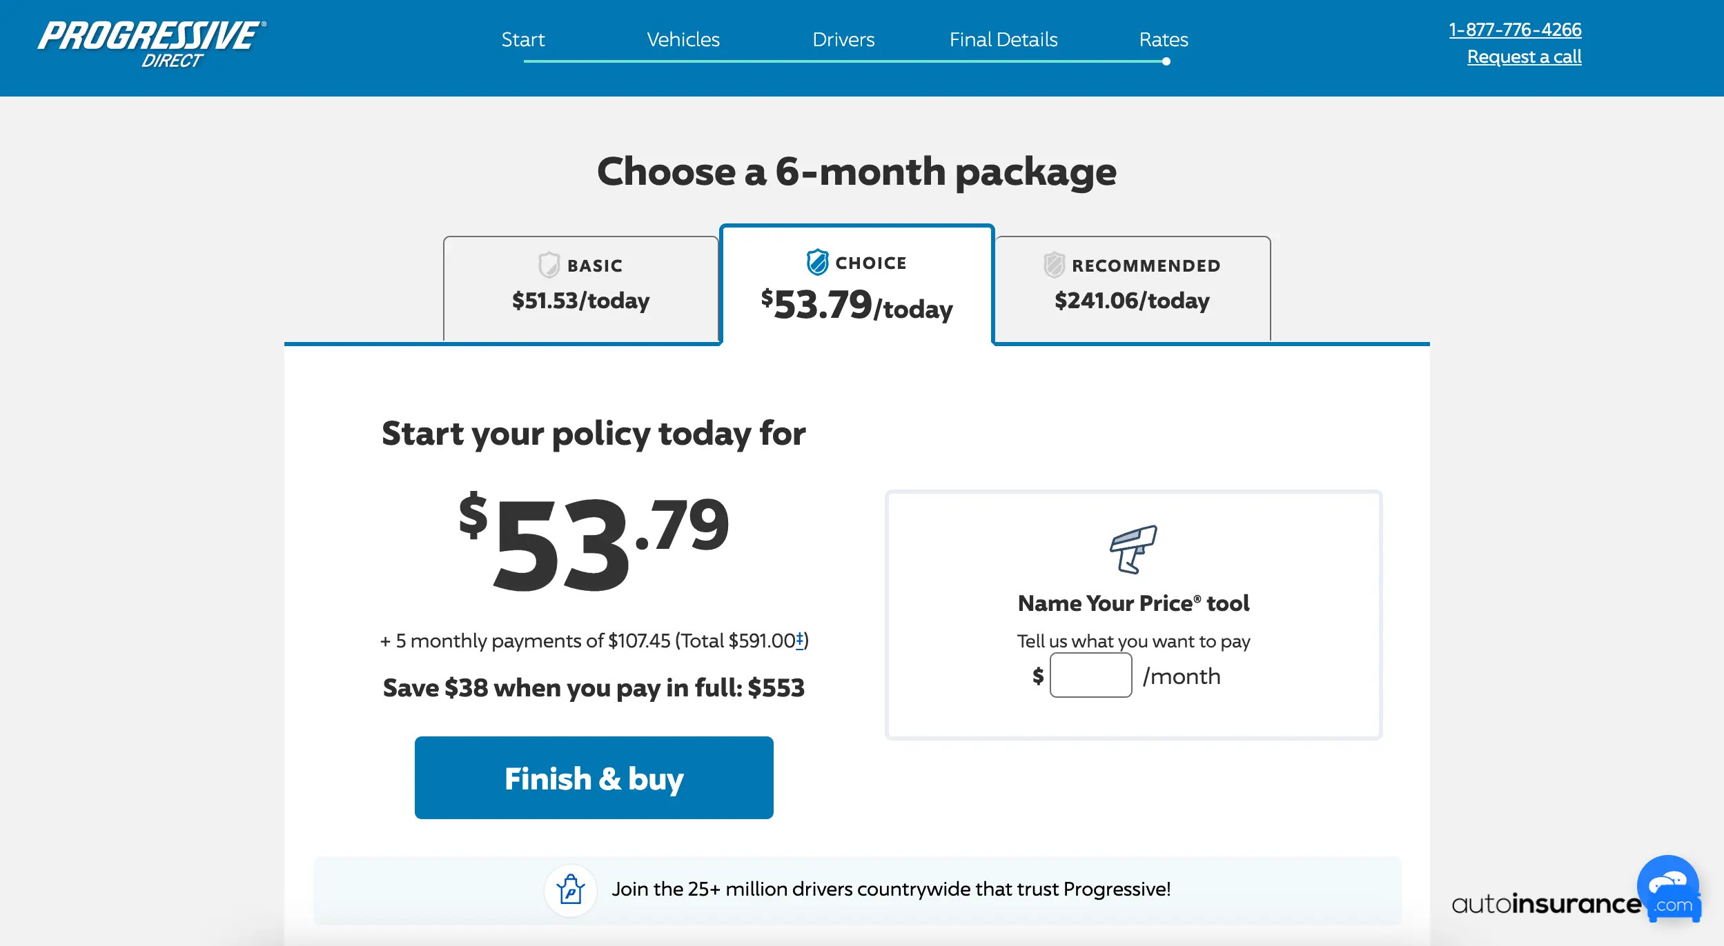This screenshot has height=946, width=1724.
Task: Select the Recommended $241.06/today package tab
Action: click(1133, 288)
